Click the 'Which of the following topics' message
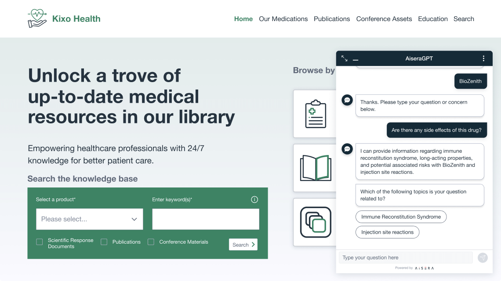The height and width of the screenshot is (281, 501). 420,195
